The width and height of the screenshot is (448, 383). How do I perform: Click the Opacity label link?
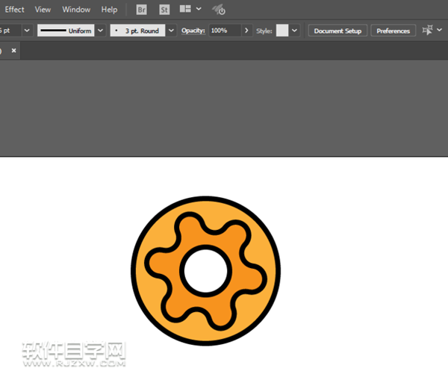point(193,31)
